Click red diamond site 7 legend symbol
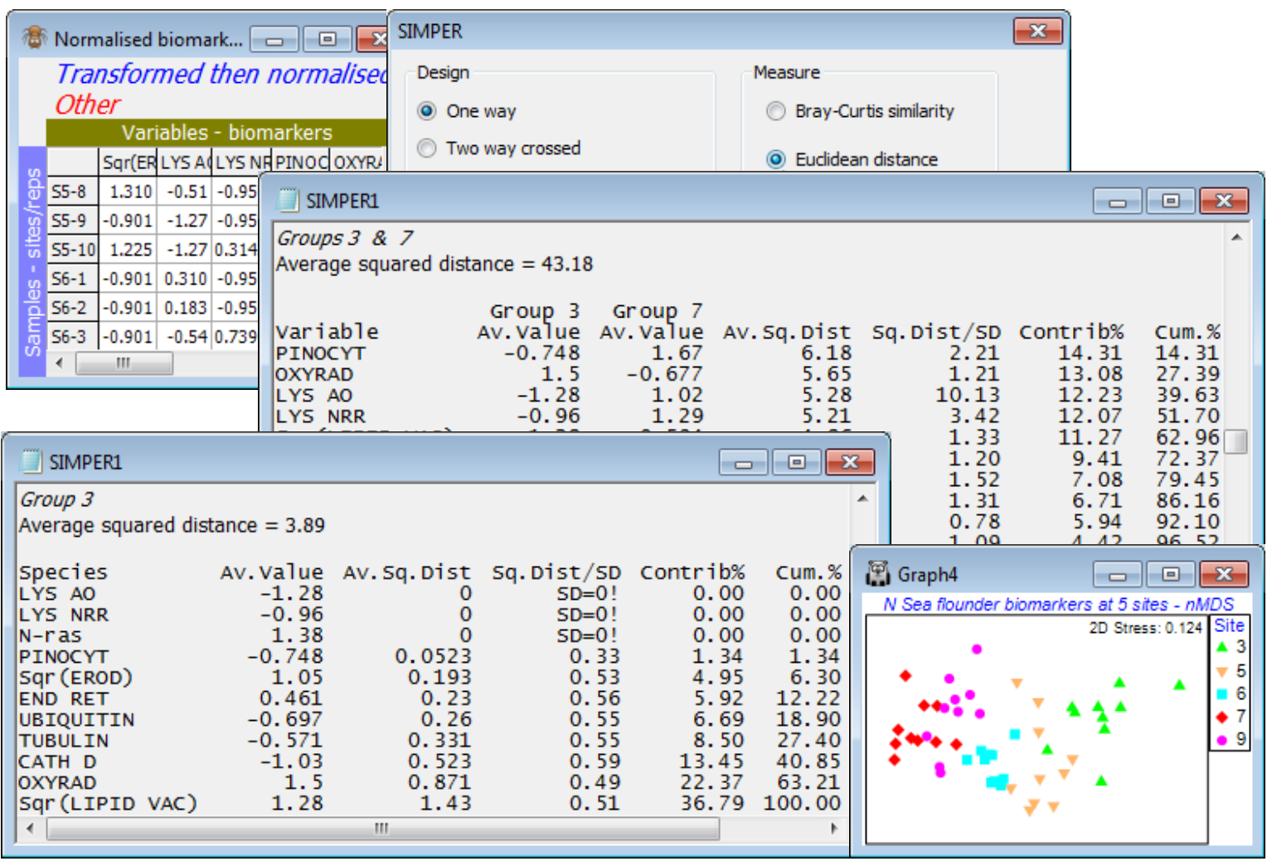This screenshot has width=1272, height=866. tap(1221, 716)
